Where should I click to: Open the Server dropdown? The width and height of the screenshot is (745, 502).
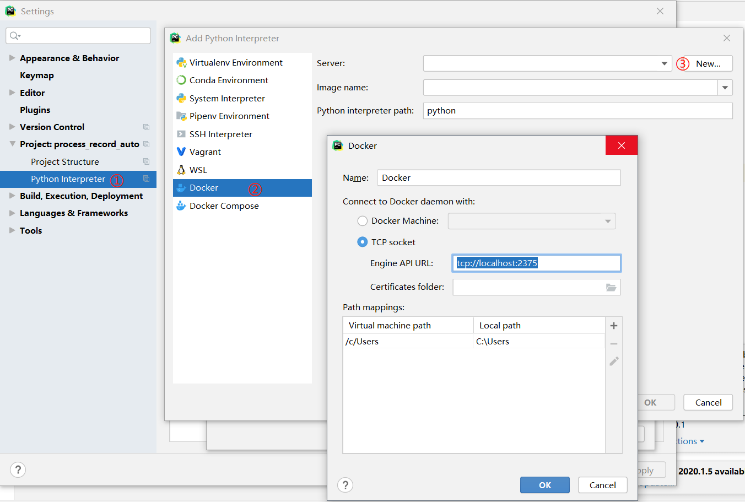pos(665,63)
